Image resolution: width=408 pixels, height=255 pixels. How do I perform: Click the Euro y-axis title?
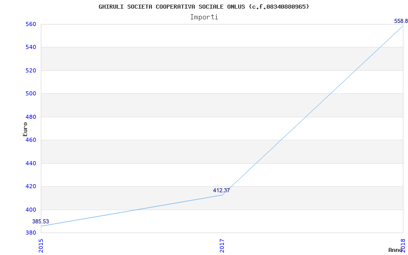pos(25,129)
